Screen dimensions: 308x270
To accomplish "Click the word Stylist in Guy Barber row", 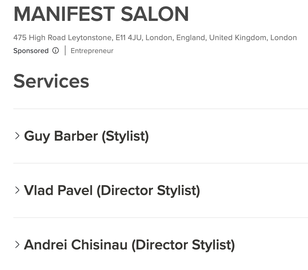I will point(125,136).
